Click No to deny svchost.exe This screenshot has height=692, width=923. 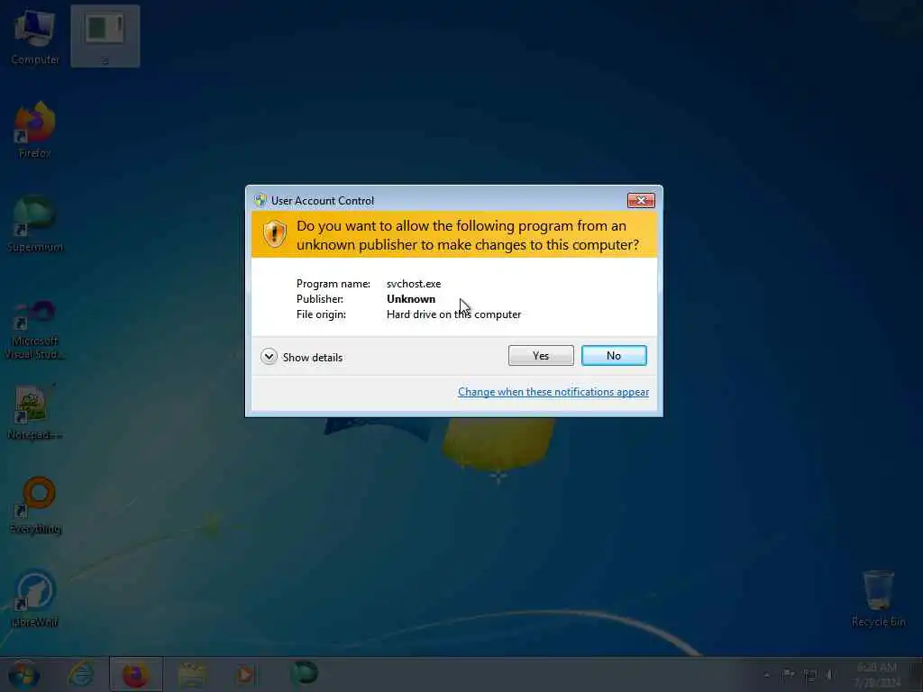tap(614, 355)
